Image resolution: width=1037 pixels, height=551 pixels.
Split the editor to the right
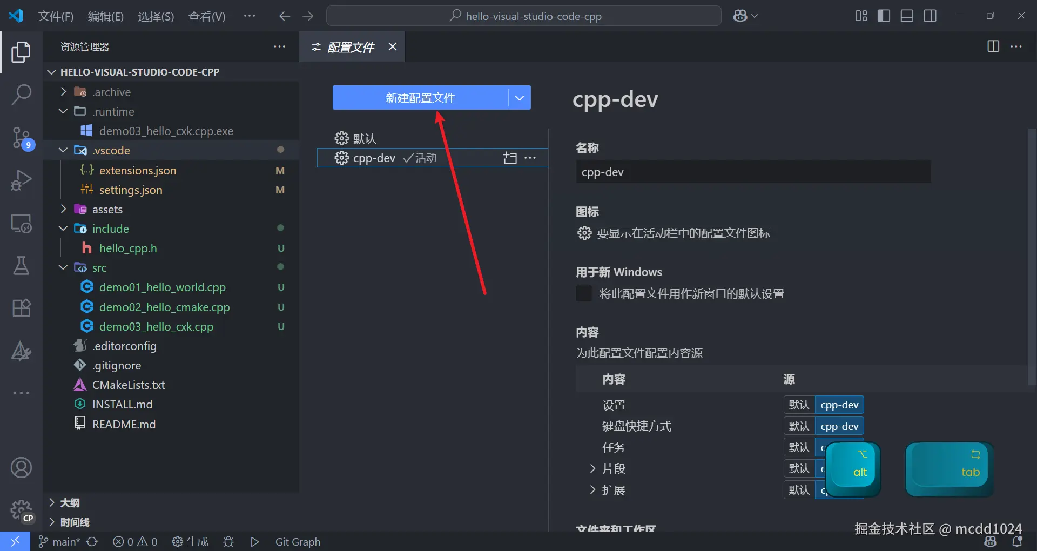pyautogui.click(x=993, y=46)
